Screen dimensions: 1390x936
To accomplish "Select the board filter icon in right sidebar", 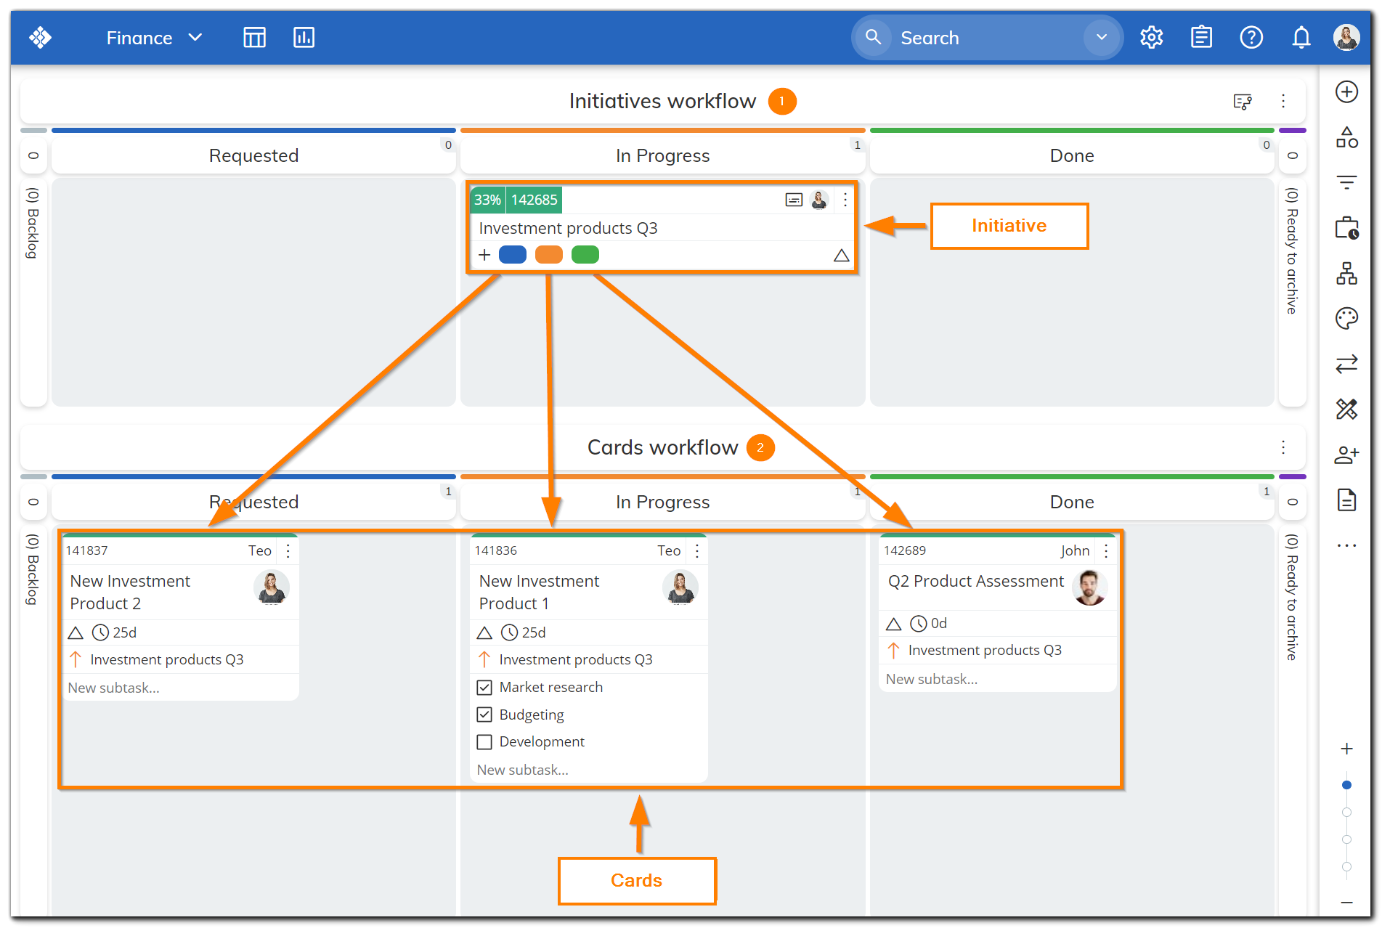I will pyautogui.click(x=1347, y=182).
